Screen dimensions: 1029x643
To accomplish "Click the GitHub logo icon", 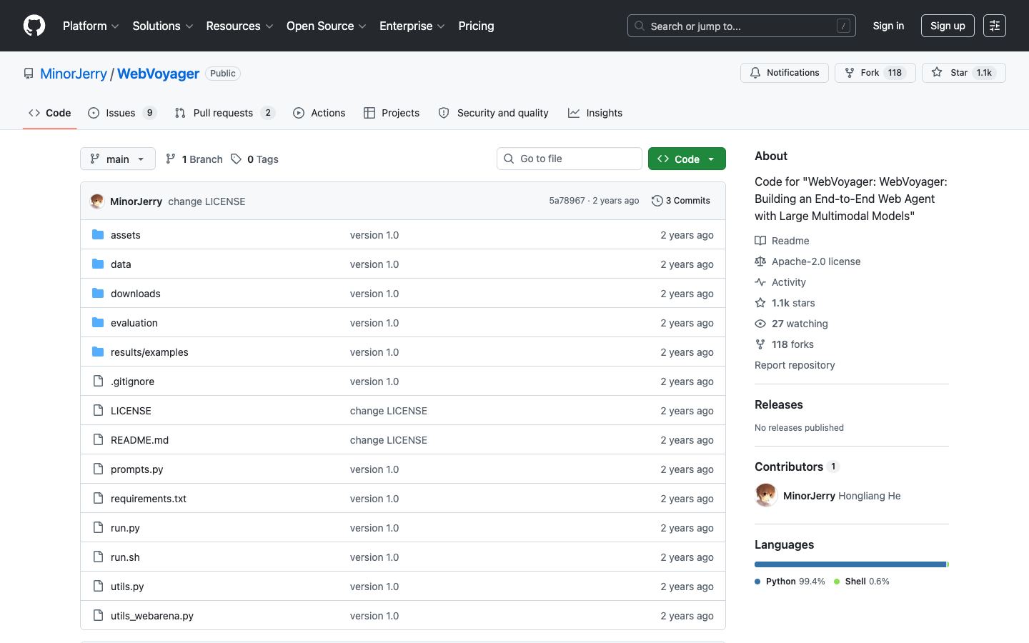I will [34, 26].
